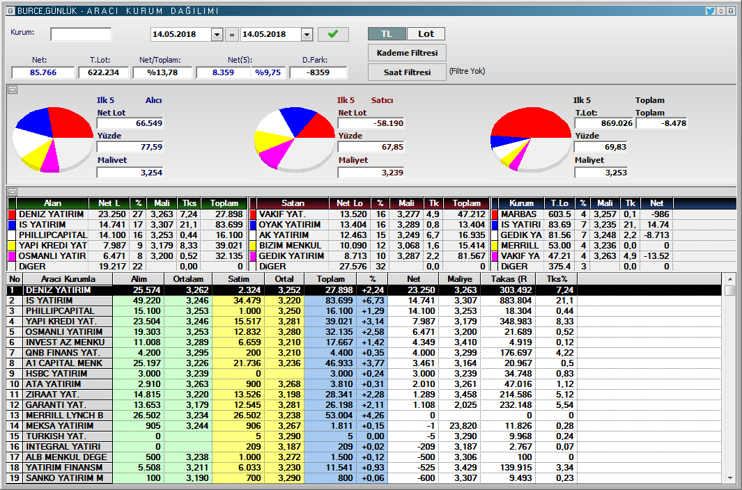Click the Net Lot value -58.190
The height and width of the screenshot is (490, 742).
tap(371, 123)
